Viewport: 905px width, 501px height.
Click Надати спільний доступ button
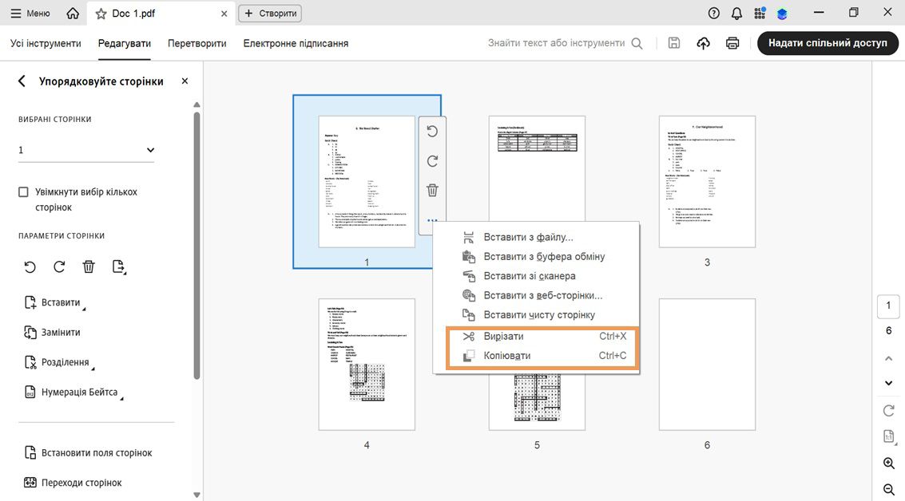pyautogui.click(x=828, y=43)
